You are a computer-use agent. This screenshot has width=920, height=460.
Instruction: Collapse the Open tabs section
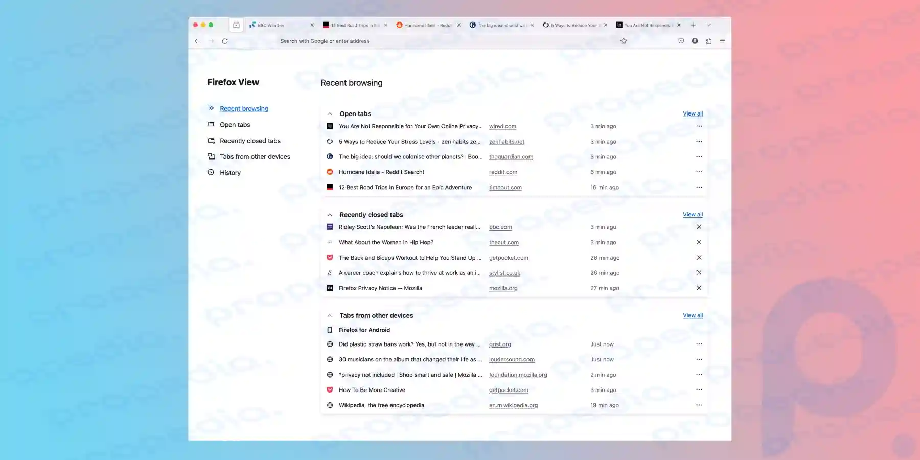pos(330,114)
